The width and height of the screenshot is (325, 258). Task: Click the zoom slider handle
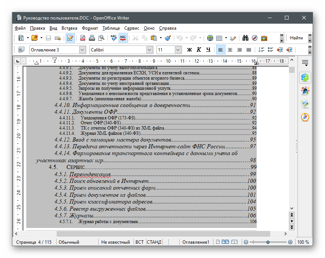coord(268,242)
